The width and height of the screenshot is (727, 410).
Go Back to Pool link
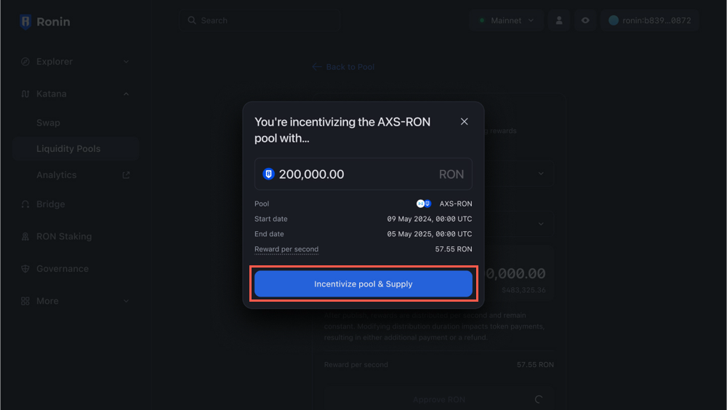click(x=343, y=67)
